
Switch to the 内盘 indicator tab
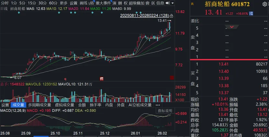point(109,105)
